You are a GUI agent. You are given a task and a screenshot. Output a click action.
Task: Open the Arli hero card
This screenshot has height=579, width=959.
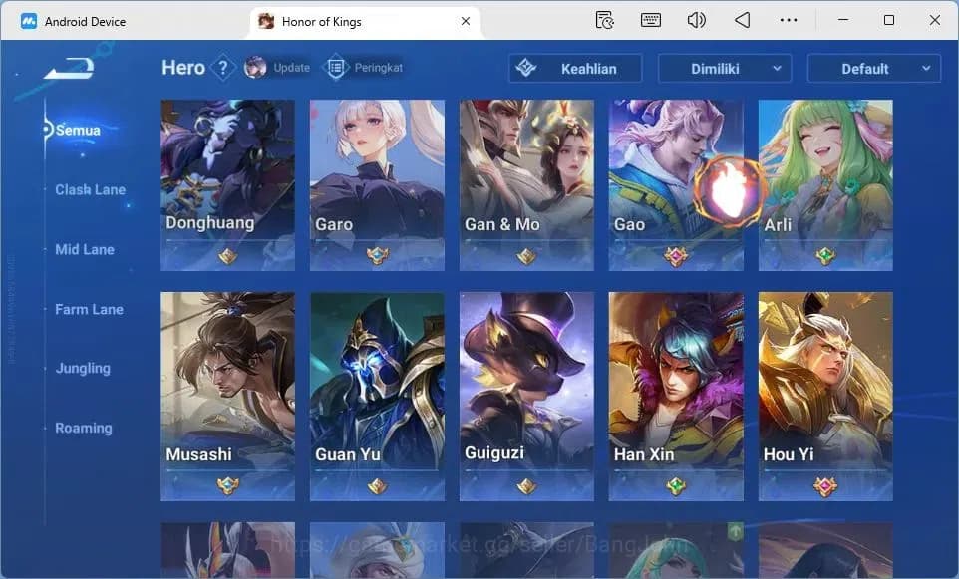(825, 184)
